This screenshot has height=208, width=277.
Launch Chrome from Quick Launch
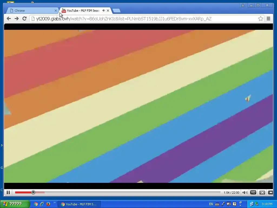36,204
